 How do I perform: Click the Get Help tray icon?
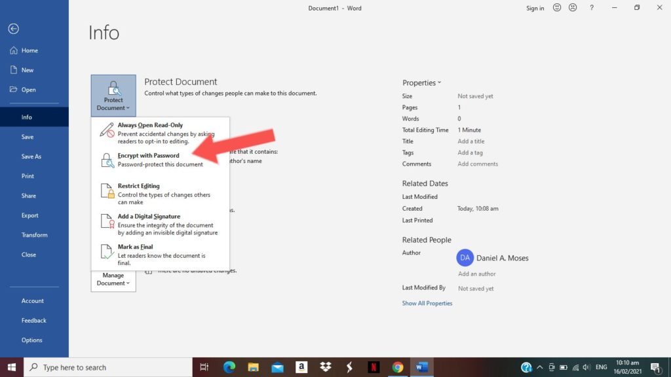coord(526,367)
